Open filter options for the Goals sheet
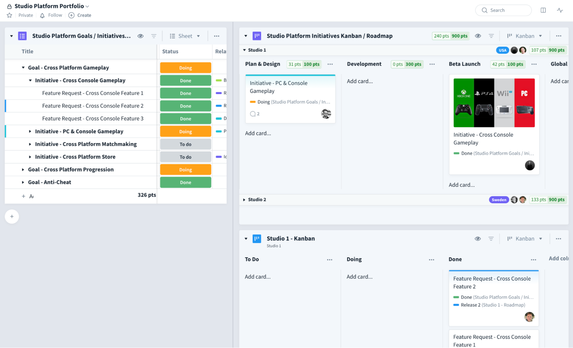The height and width of the screenshot is (348, 573). 154,36
